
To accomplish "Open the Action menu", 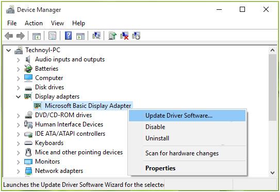I will [34, 23].
